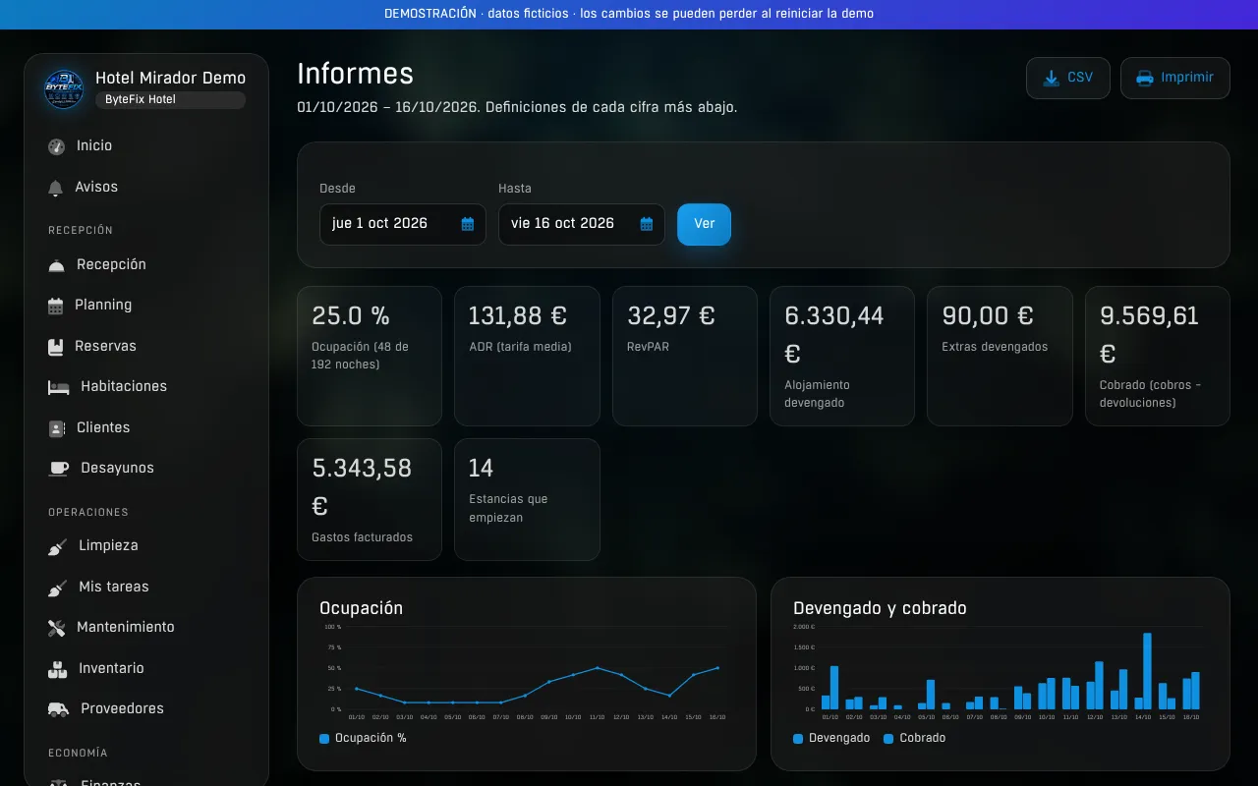
Task: Open the Desayunos coffee cup icon
Action: click(x=59, y=469)
